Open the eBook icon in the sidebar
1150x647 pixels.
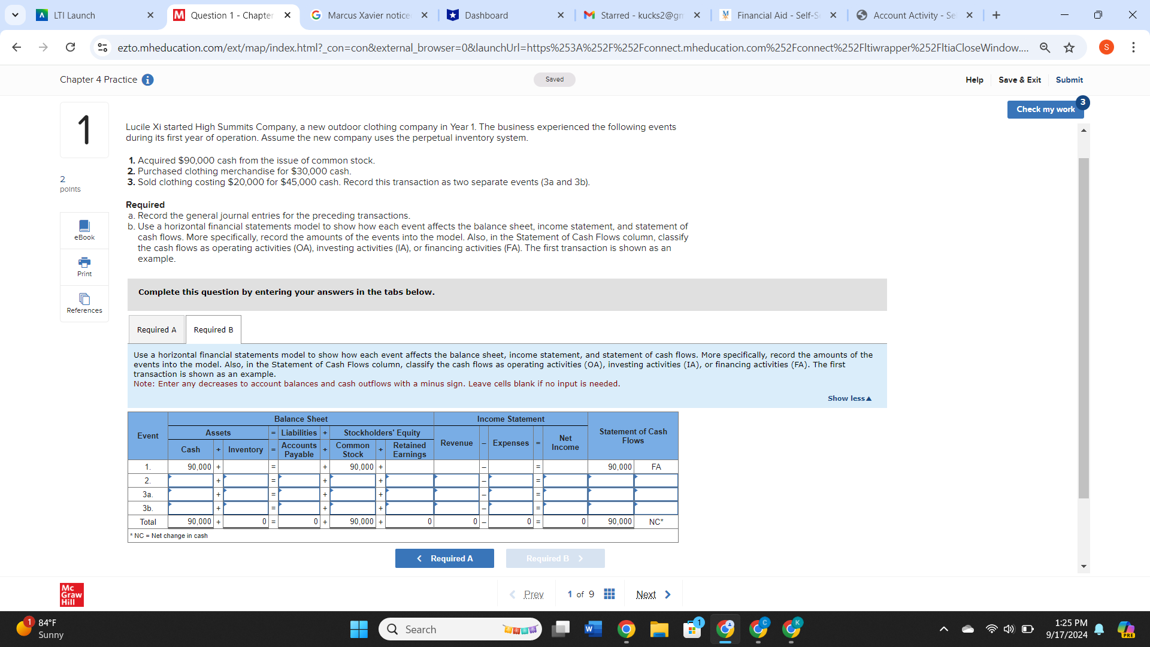click(x=84, y=229)
